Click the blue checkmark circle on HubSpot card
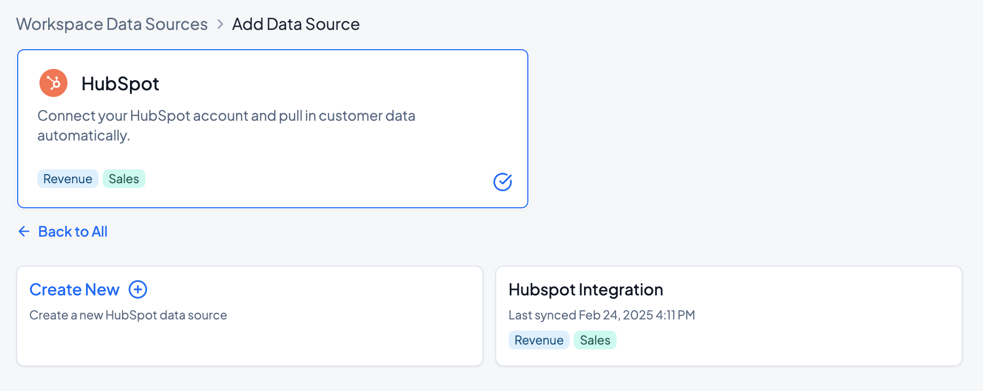Screen dimensions: 983x391 tap(502, 182)
